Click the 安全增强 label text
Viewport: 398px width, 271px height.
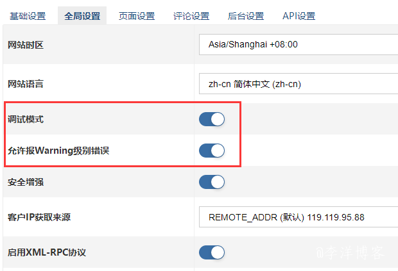coord(25,183)
